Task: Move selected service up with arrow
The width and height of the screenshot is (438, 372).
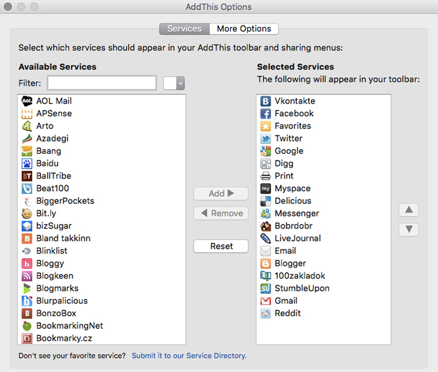Action: (409, 210)
